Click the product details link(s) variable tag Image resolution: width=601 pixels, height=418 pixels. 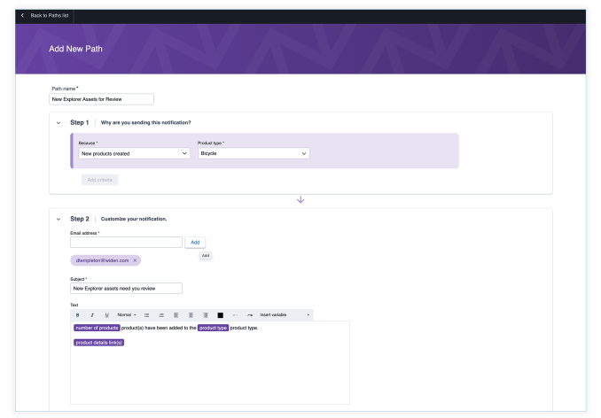point(99,342)
